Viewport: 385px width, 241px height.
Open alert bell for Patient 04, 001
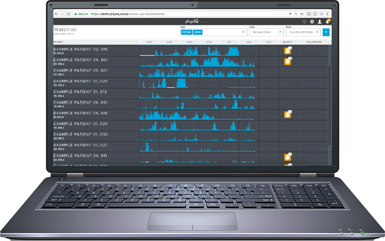(x=287, y=62)
